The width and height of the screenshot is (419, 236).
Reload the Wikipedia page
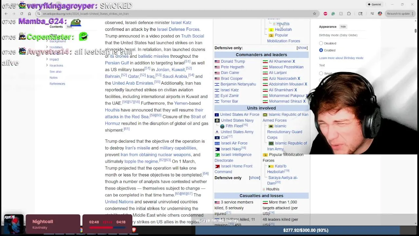pyautogui.click(x=22, y=13)
